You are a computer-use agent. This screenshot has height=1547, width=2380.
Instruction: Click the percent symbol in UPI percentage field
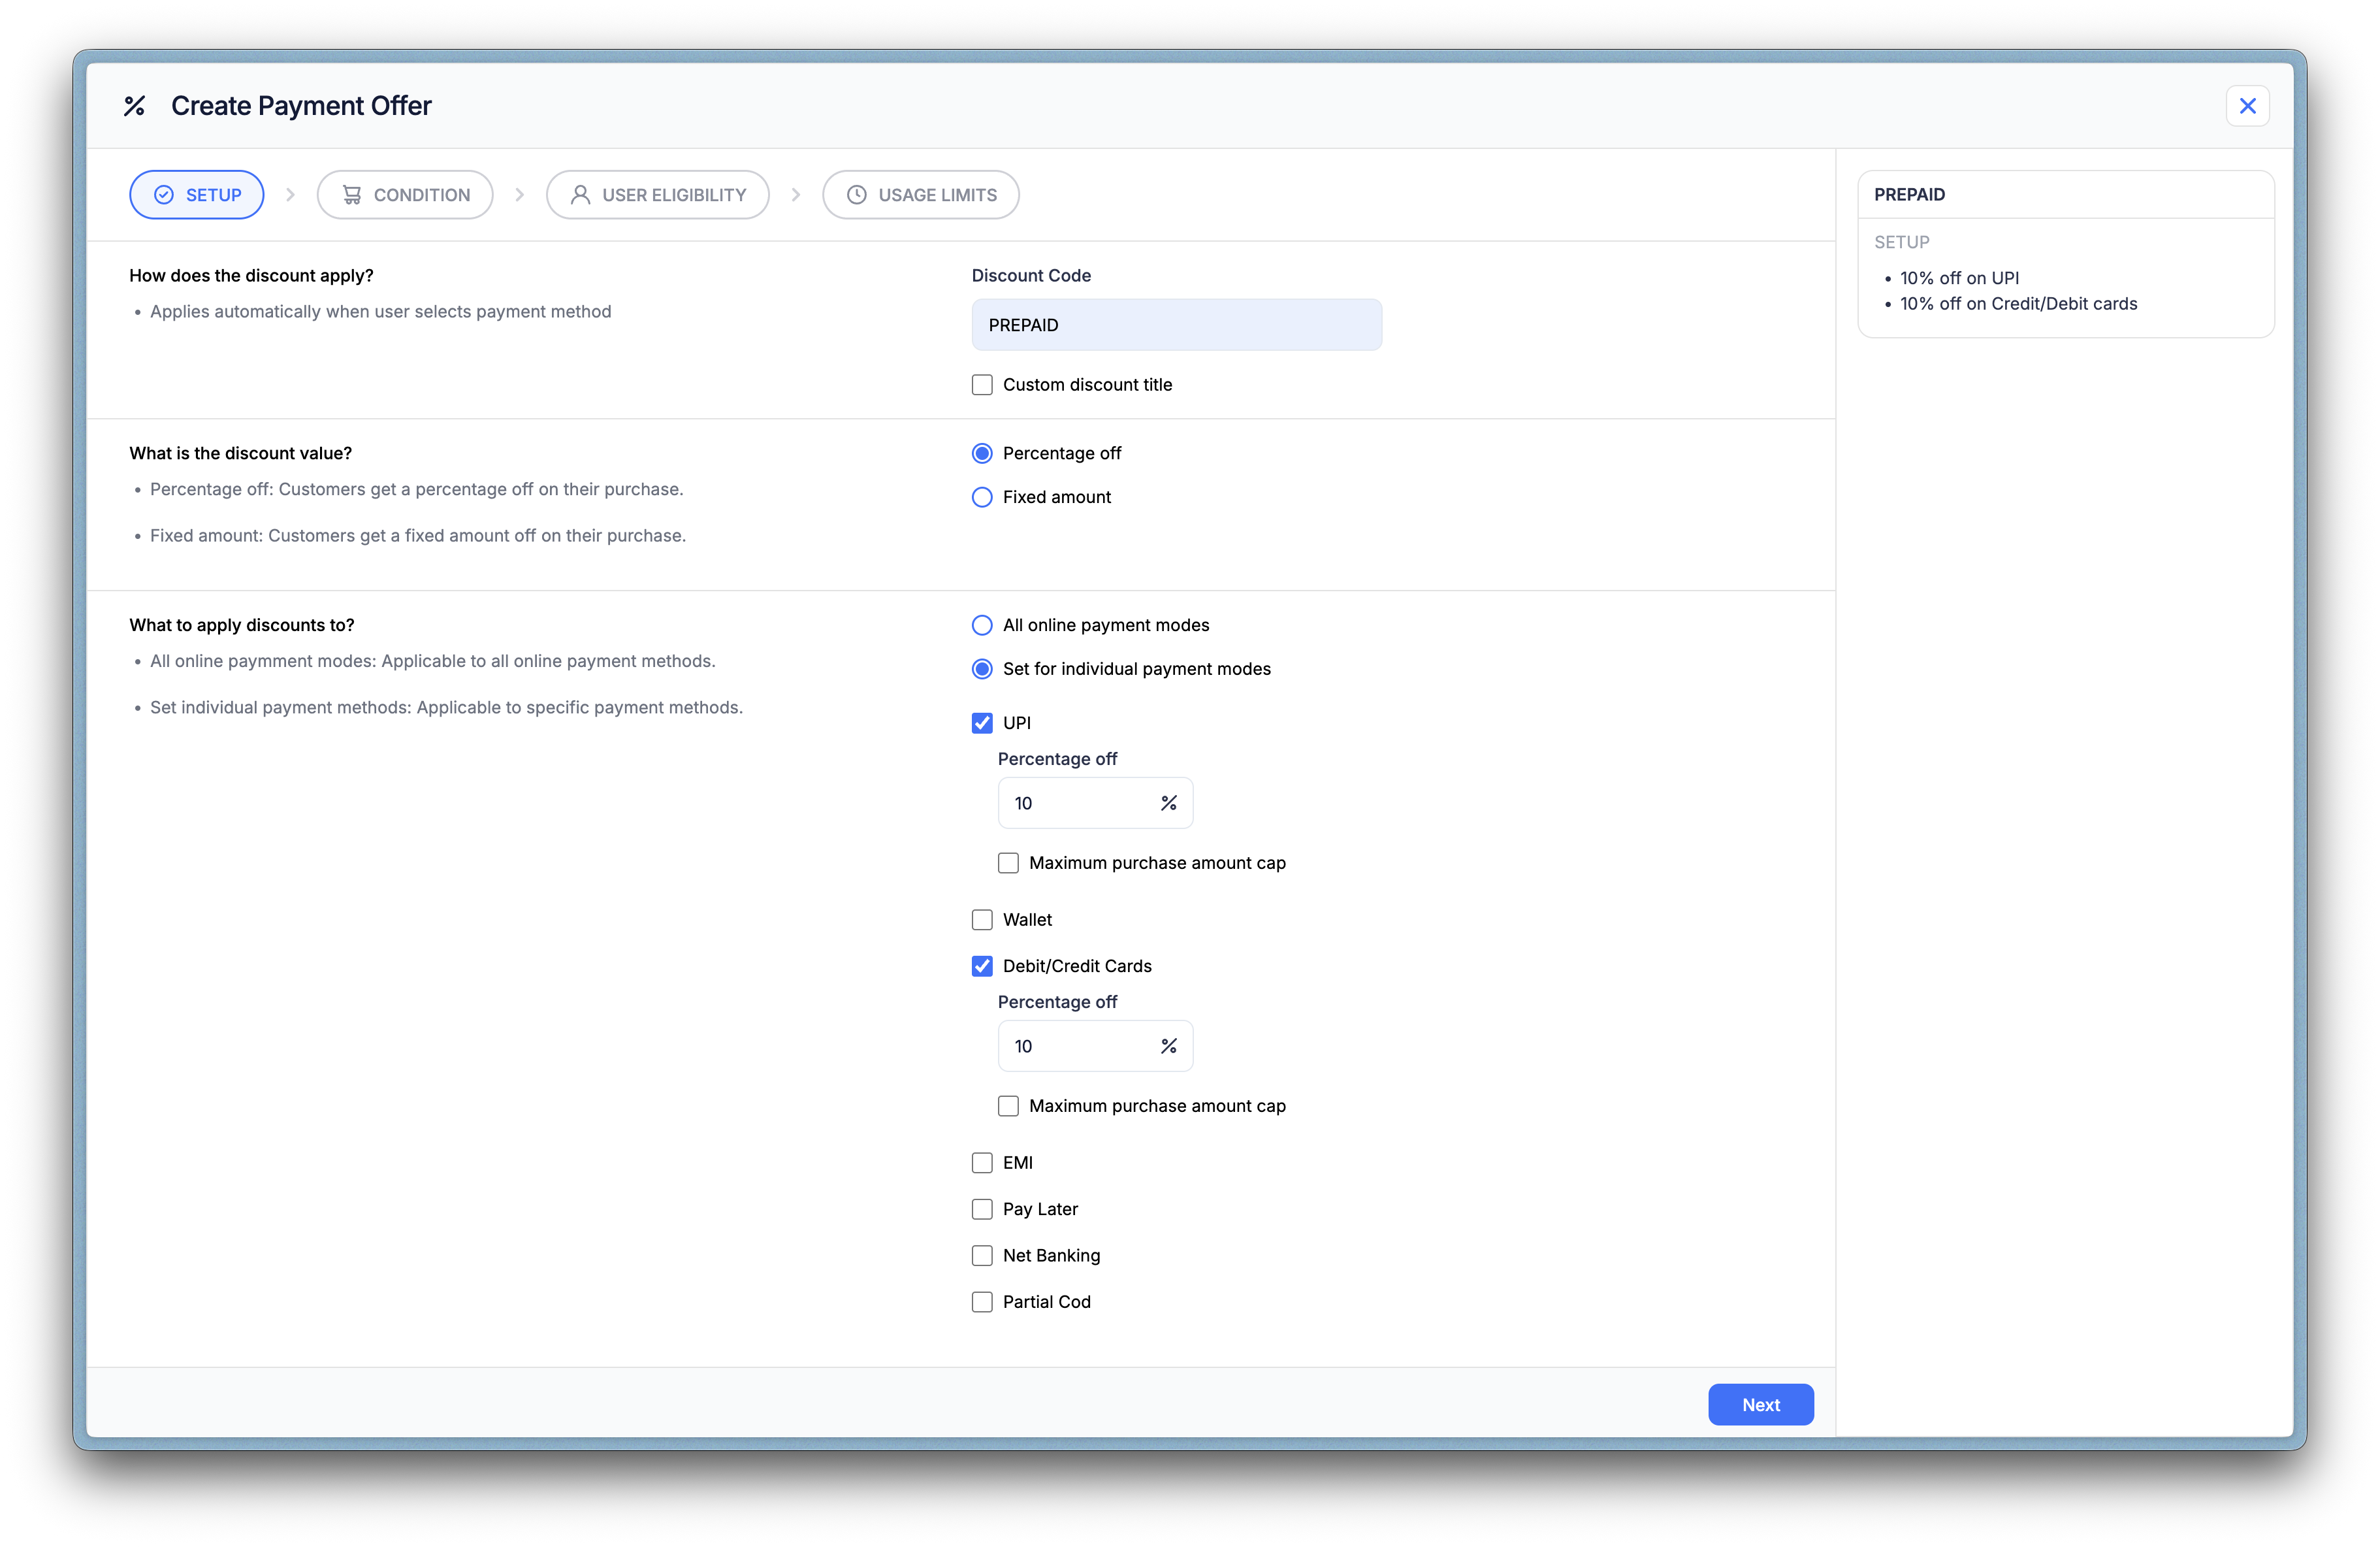click(1168, 803)
